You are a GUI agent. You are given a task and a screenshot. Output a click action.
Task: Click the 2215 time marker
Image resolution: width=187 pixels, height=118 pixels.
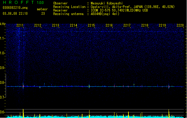click(x=91, y=25)
